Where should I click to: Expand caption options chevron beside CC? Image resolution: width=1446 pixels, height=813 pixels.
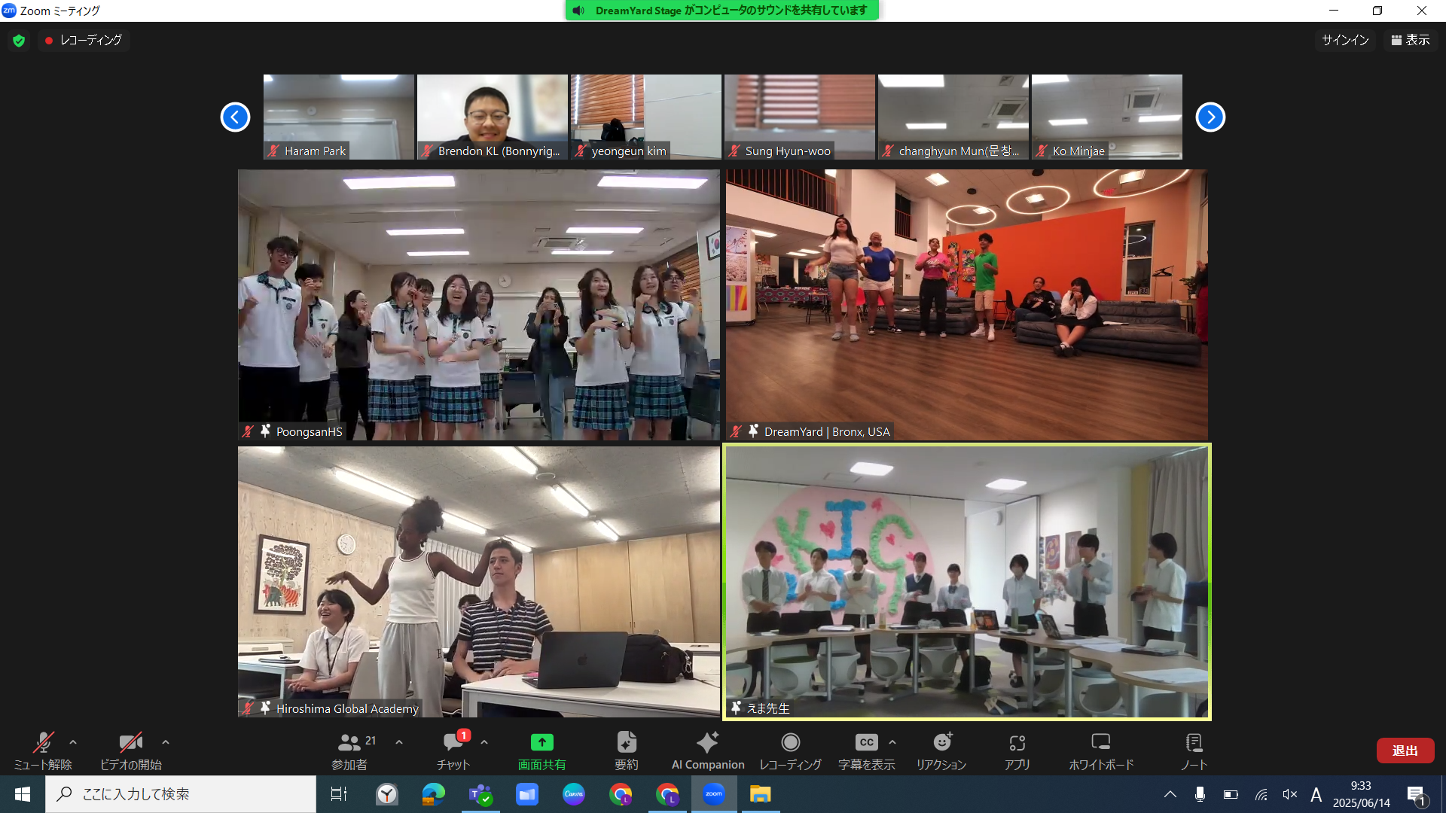click(892, 742)
